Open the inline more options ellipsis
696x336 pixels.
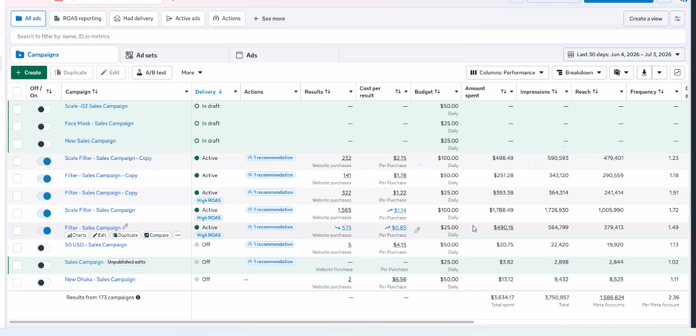(x=178, y=235)
